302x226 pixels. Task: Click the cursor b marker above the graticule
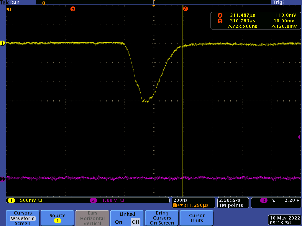click(x=73, y=9)
